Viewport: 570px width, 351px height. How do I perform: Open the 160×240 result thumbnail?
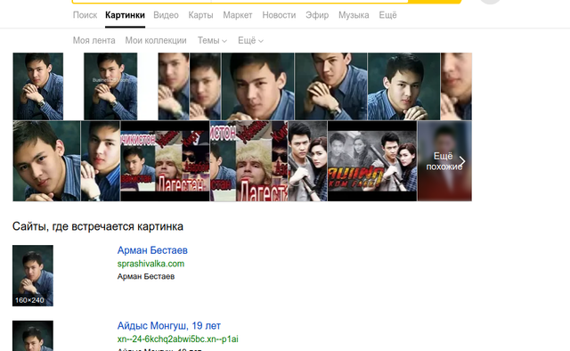coord(33,275)
